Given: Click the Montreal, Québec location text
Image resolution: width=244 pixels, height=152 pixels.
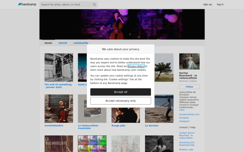Looking at the screenshot, I should [188, 81].
